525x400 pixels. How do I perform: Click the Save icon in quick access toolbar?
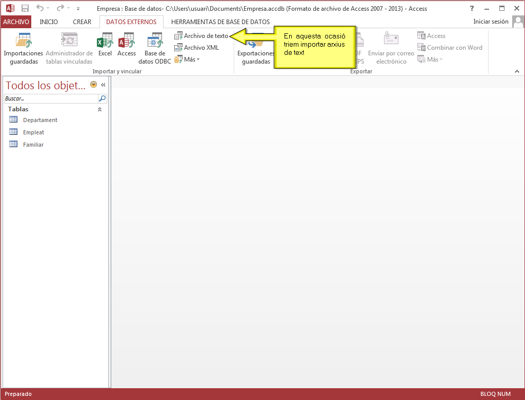(x=25, y=8)
